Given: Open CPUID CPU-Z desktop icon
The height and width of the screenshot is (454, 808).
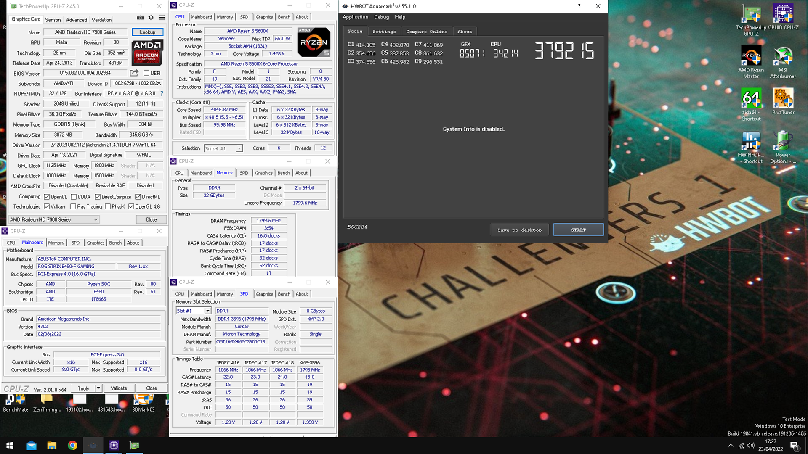Looking at the screenshot, I should [x=783, y=17].
